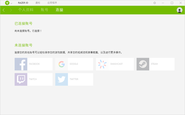
Task: Click the description starting 连接您的其他账号
Action: (x=69, y=52)
